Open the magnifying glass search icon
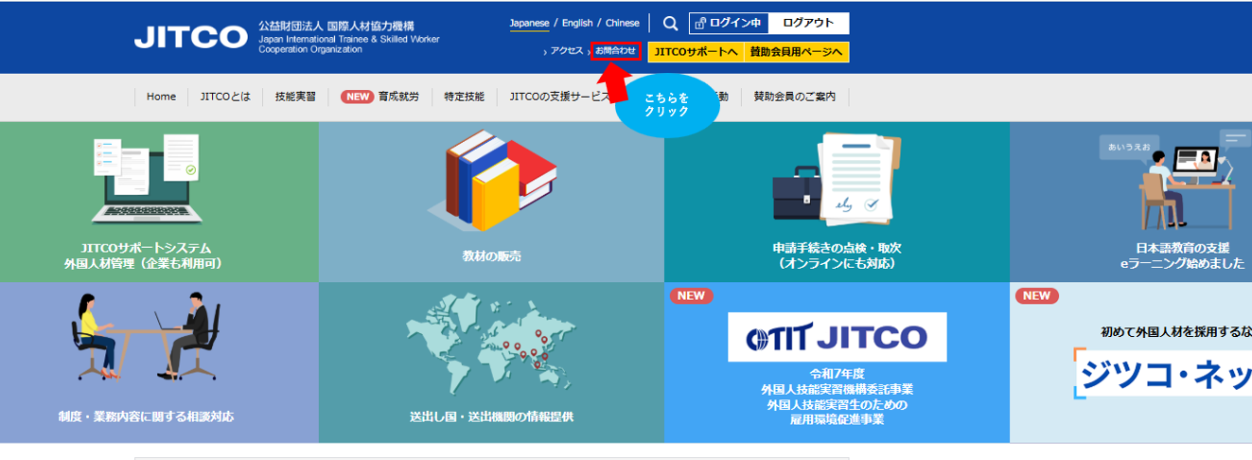The image size is (1252, 460). click(x=670, y=24)
